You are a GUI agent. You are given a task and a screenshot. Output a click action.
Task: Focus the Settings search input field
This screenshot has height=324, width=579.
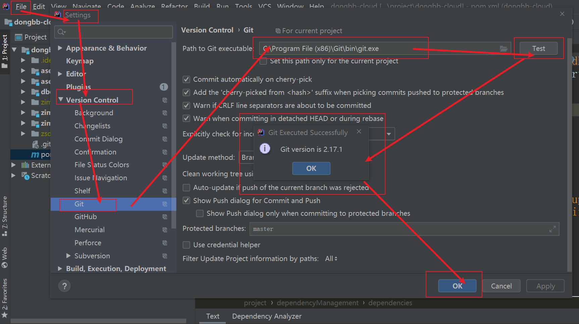coord(113,32)
